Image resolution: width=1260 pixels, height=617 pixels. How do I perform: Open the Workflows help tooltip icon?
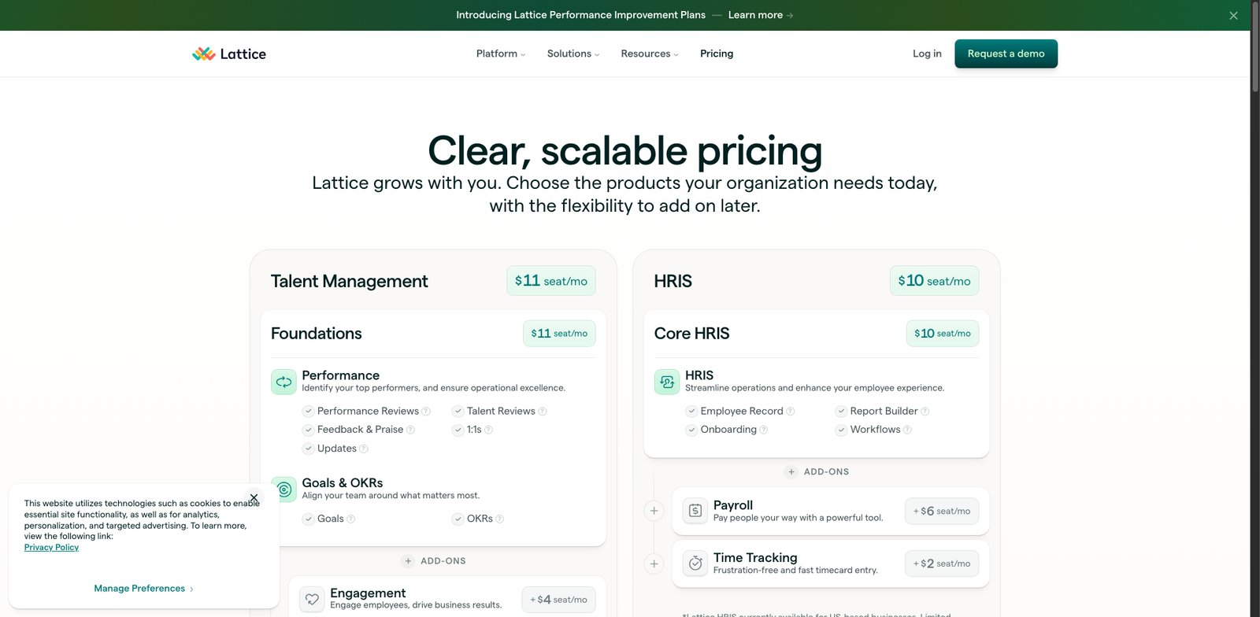coord(907,430)
